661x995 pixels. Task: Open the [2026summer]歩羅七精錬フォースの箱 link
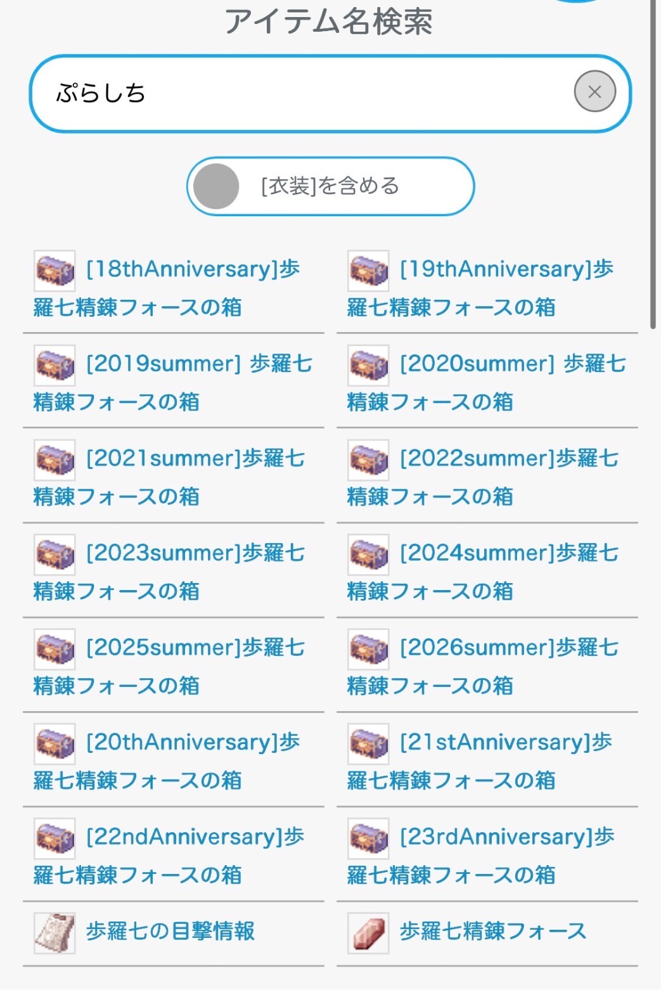point(483,666)
